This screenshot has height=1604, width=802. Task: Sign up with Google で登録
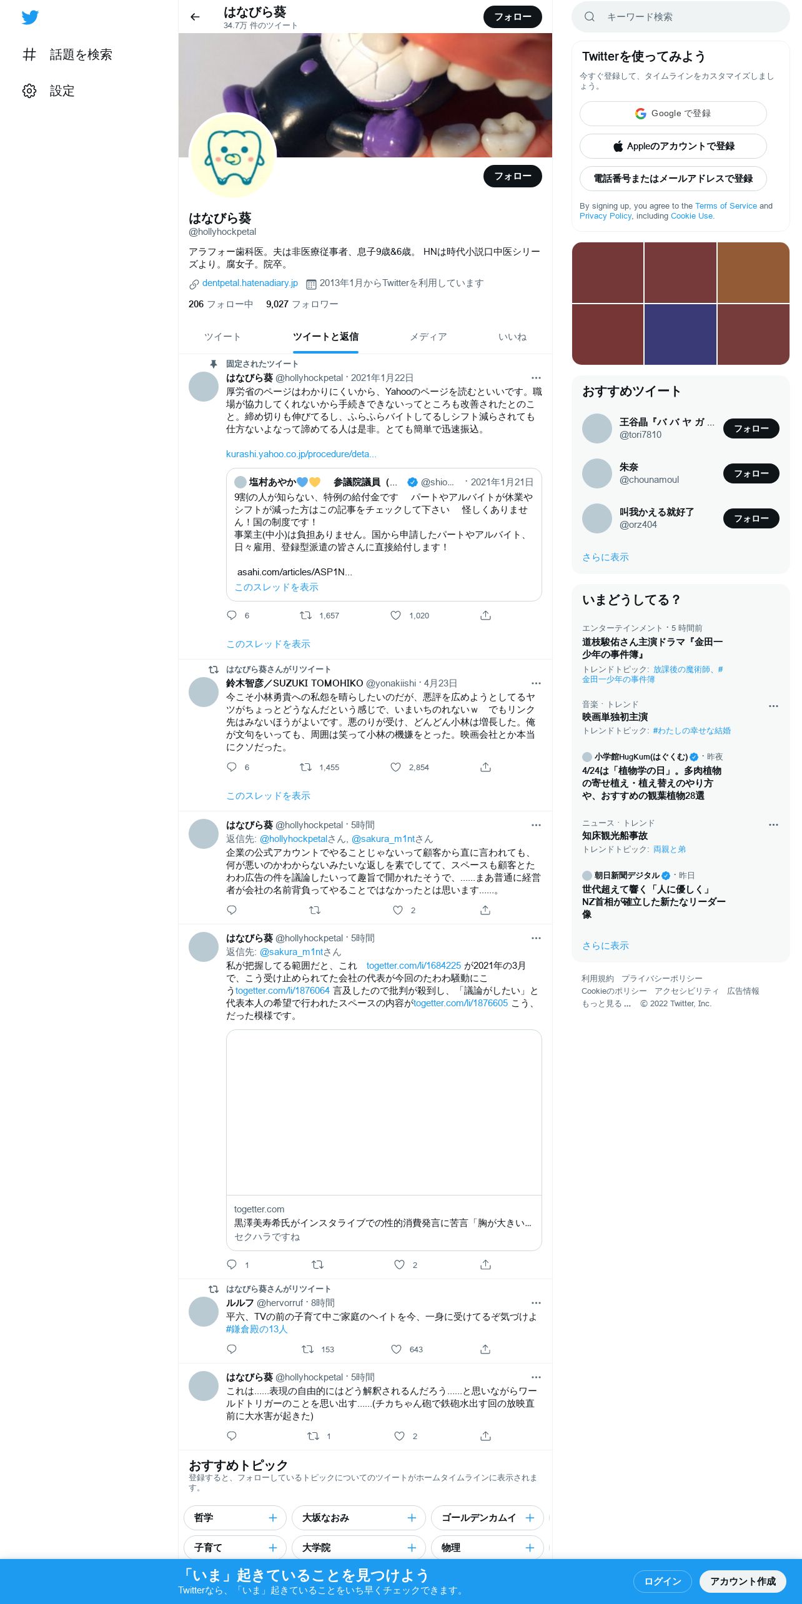tap(673, 114)
